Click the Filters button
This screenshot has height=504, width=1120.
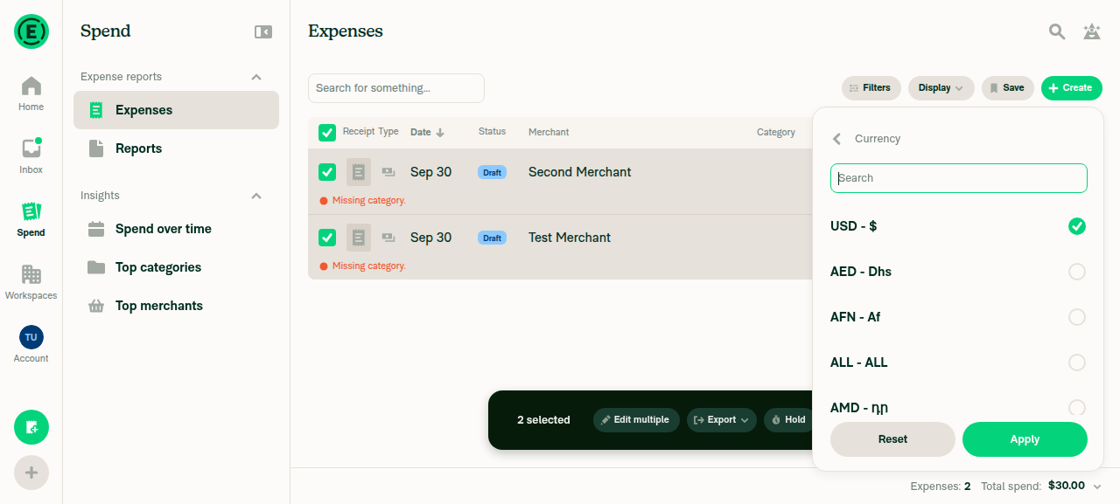[871, 88]
